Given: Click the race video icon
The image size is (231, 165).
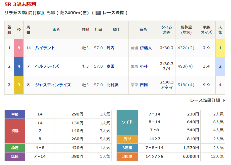Looking at the screenshot, I should 98,13.
